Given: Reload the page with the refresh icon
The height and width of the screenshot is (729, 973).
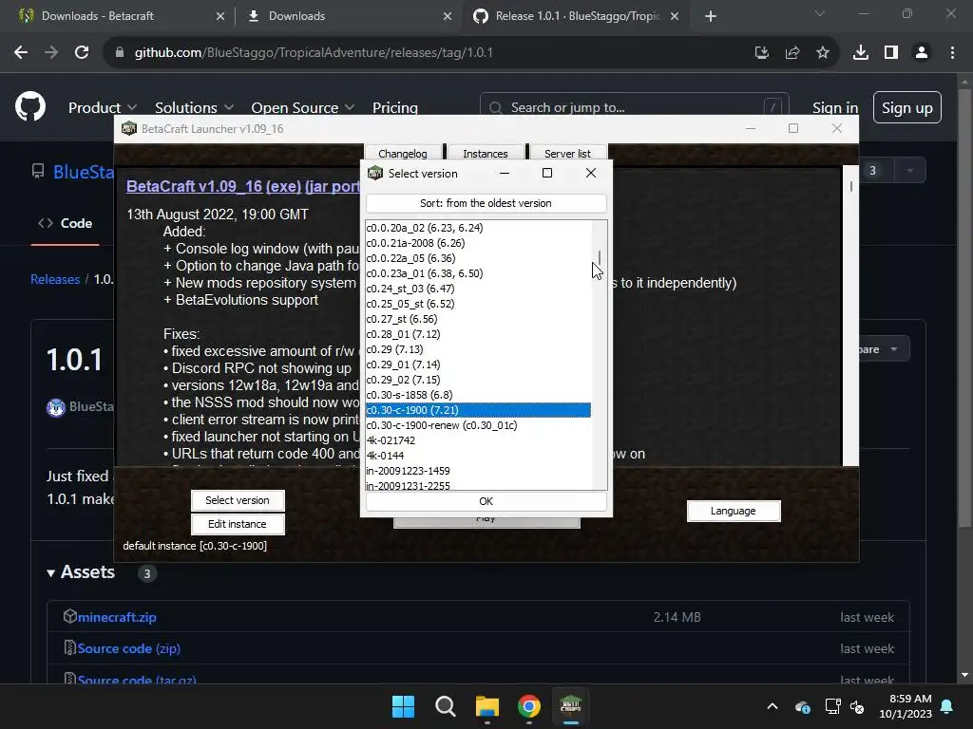Looking at the screenshot, I should click(x=82, y=53).
